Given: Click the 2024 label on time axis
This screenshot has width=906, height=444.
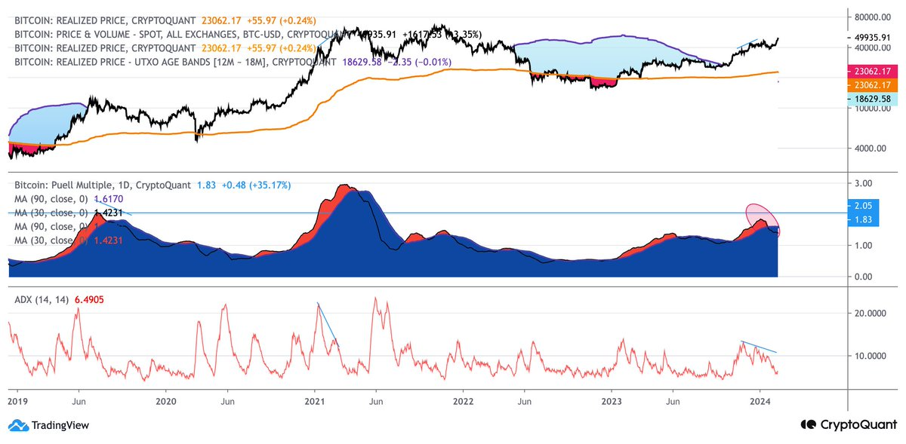Looking at the screenshot, I should click(x=761, y=403).
